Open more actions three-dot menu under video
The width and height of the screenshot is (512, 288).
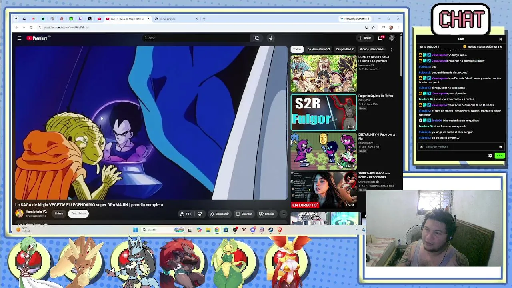click(x=283, y=214)
